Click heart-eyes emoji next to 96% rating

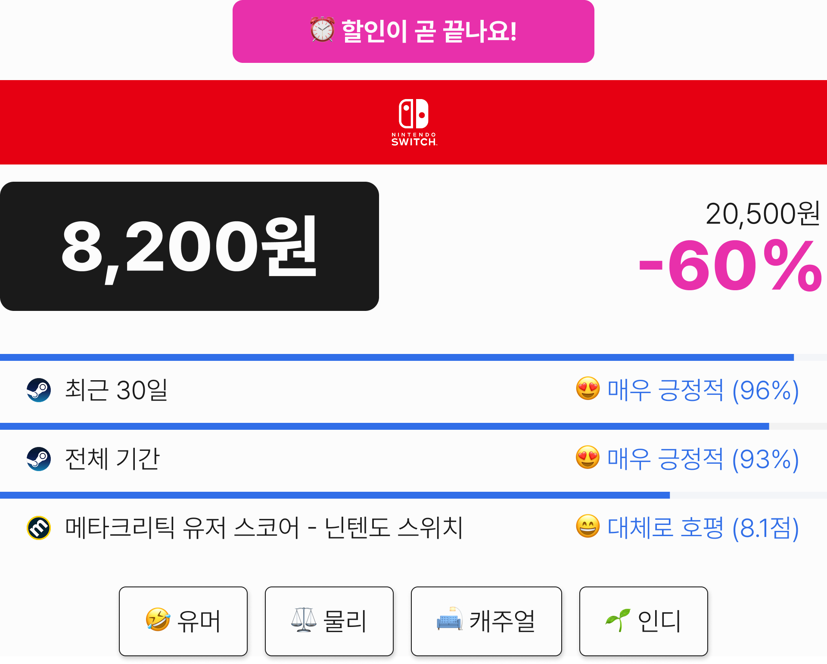(588, 388)
